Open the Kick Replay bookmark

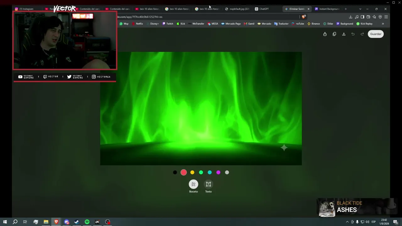coord(364,24)
